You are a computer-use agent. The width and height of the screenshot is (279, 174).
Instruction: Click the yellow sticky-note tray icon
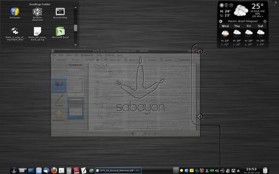[192, 171]
